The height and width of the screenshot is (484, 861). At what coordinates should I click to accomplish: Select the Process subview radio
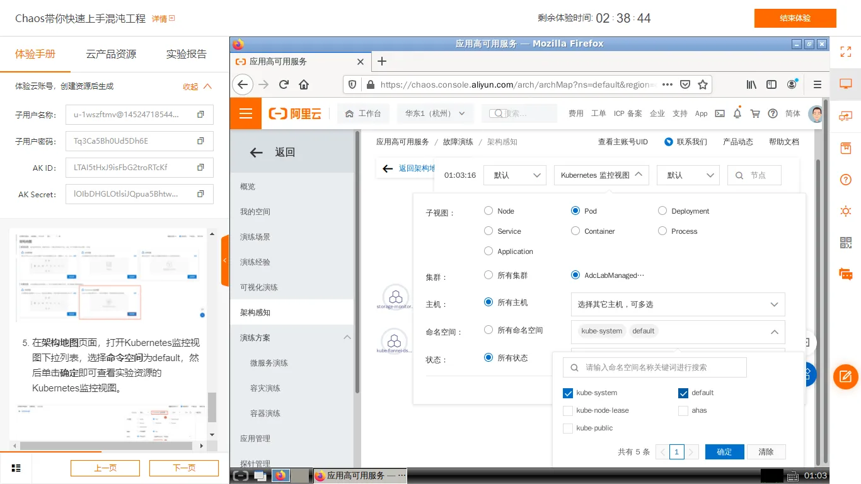point(662,231)
